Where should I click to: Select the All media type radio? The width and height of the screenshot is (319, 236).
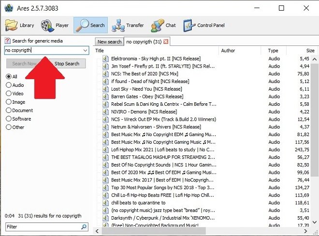click(9, 77)
